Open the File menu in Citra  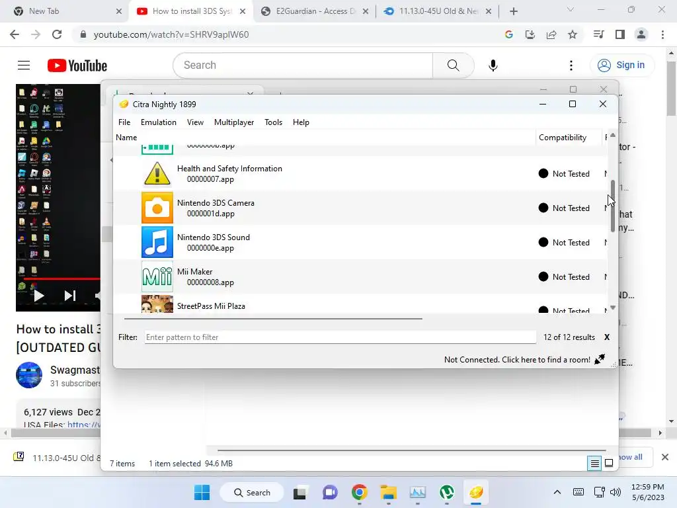pos(124,122)
